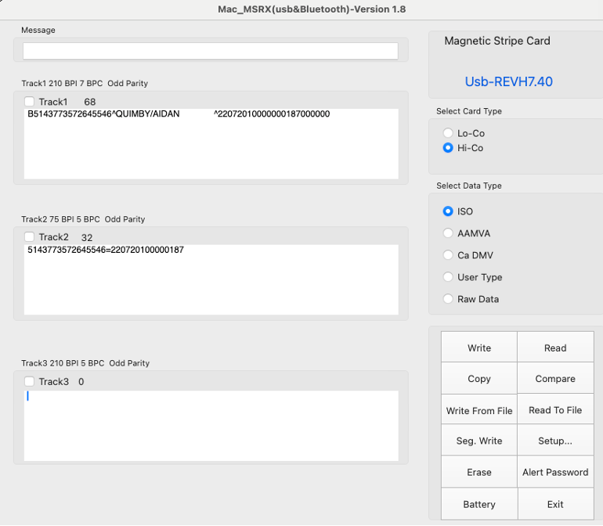Toggle the Track2 checkbox
Screen dimensions: 603x526
tap(30, 237)
